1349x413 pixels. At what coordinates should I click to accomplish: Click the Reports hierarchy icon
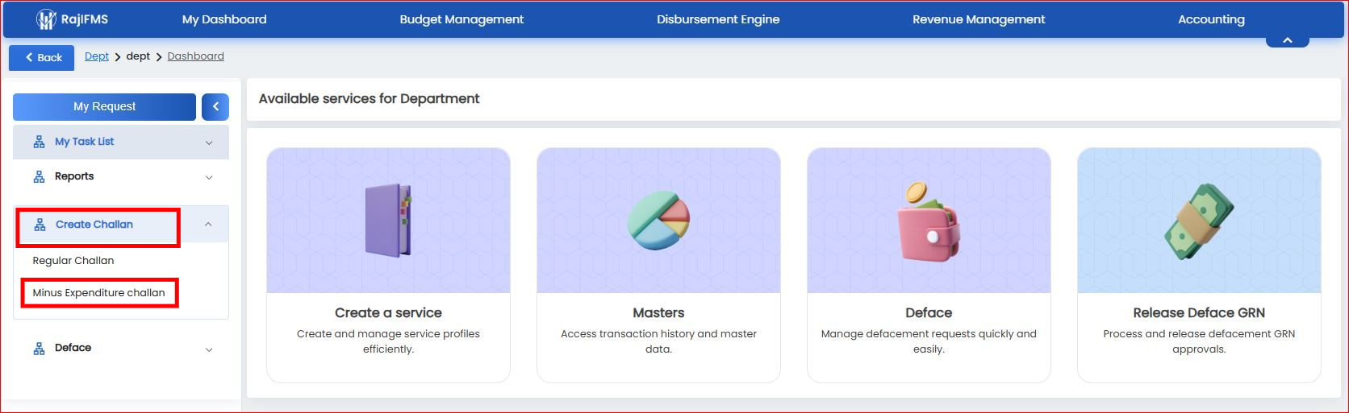[39, 177]
